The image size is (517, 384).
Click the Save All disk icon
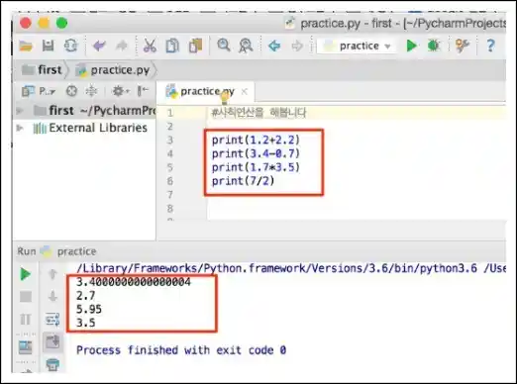point(49,46)
